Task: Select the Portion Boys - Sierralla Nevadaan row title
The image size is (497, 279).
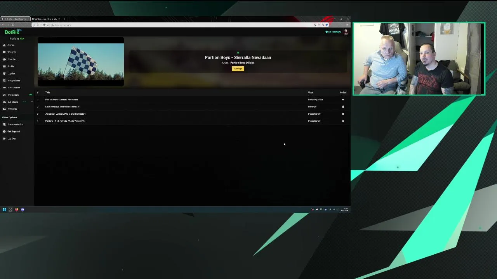Action: click(61, 100)
